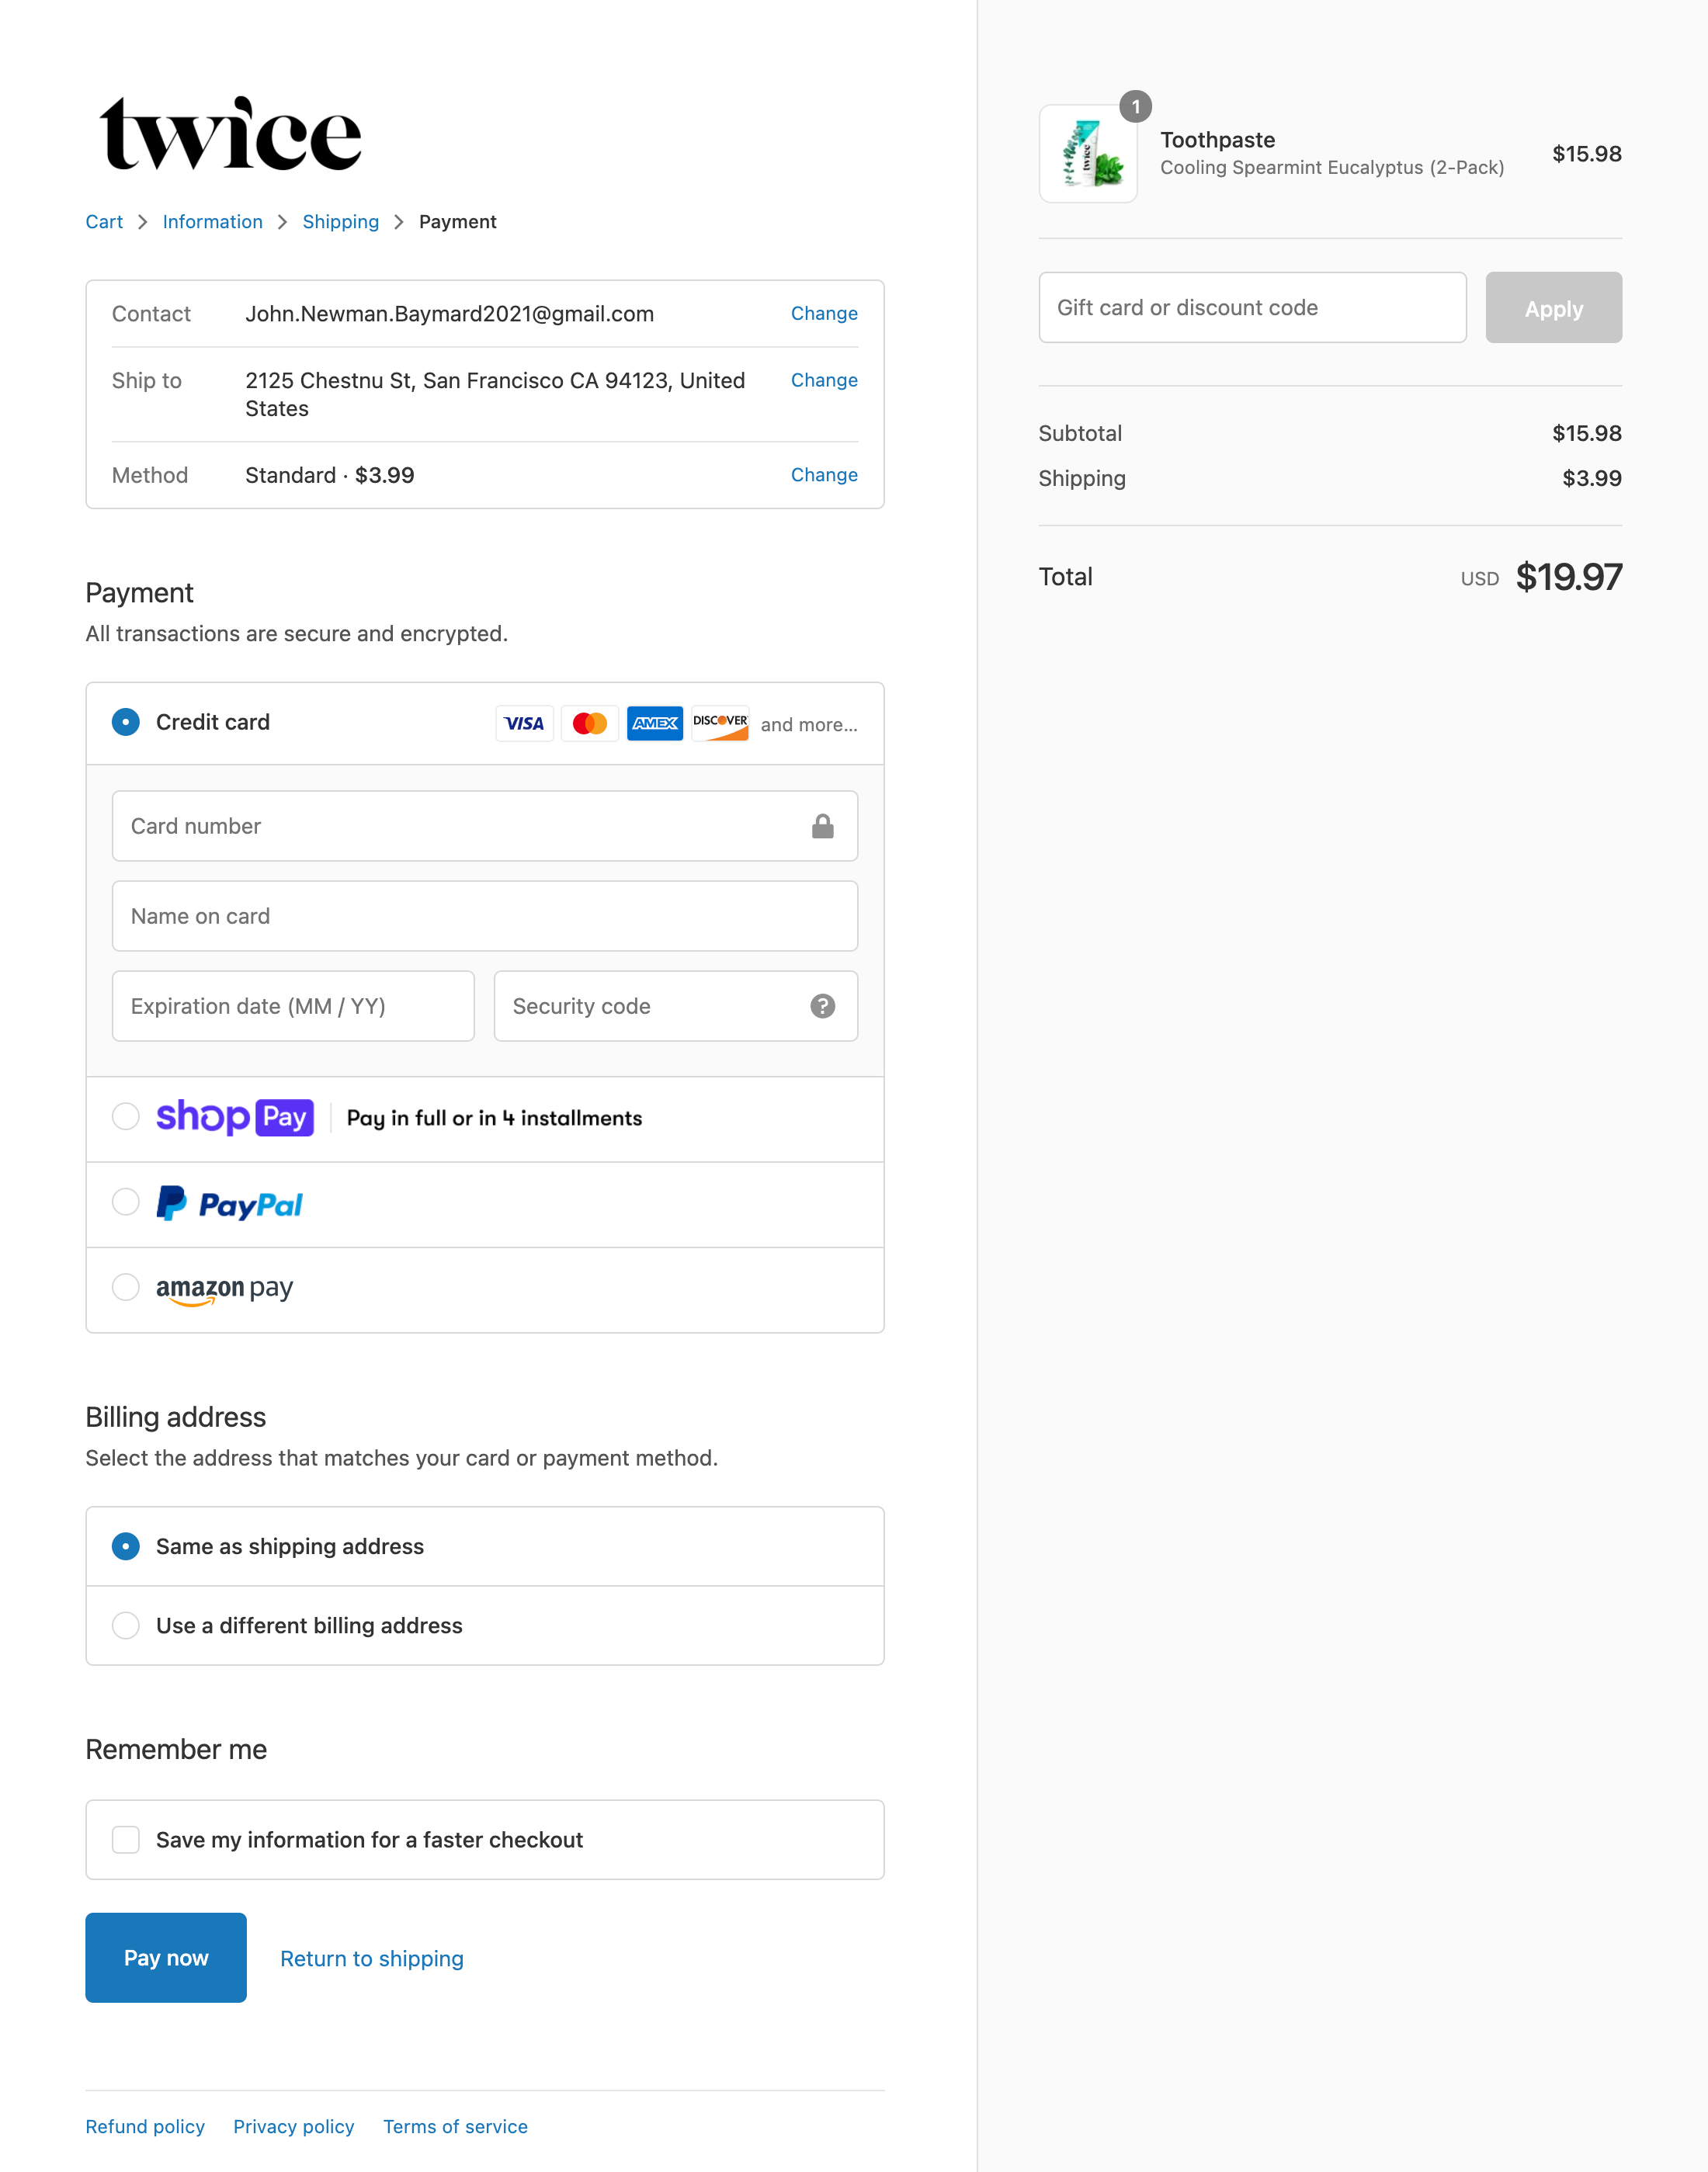Change the contact email address
The image size is (1708, 2172).
(x=823, y=313)
